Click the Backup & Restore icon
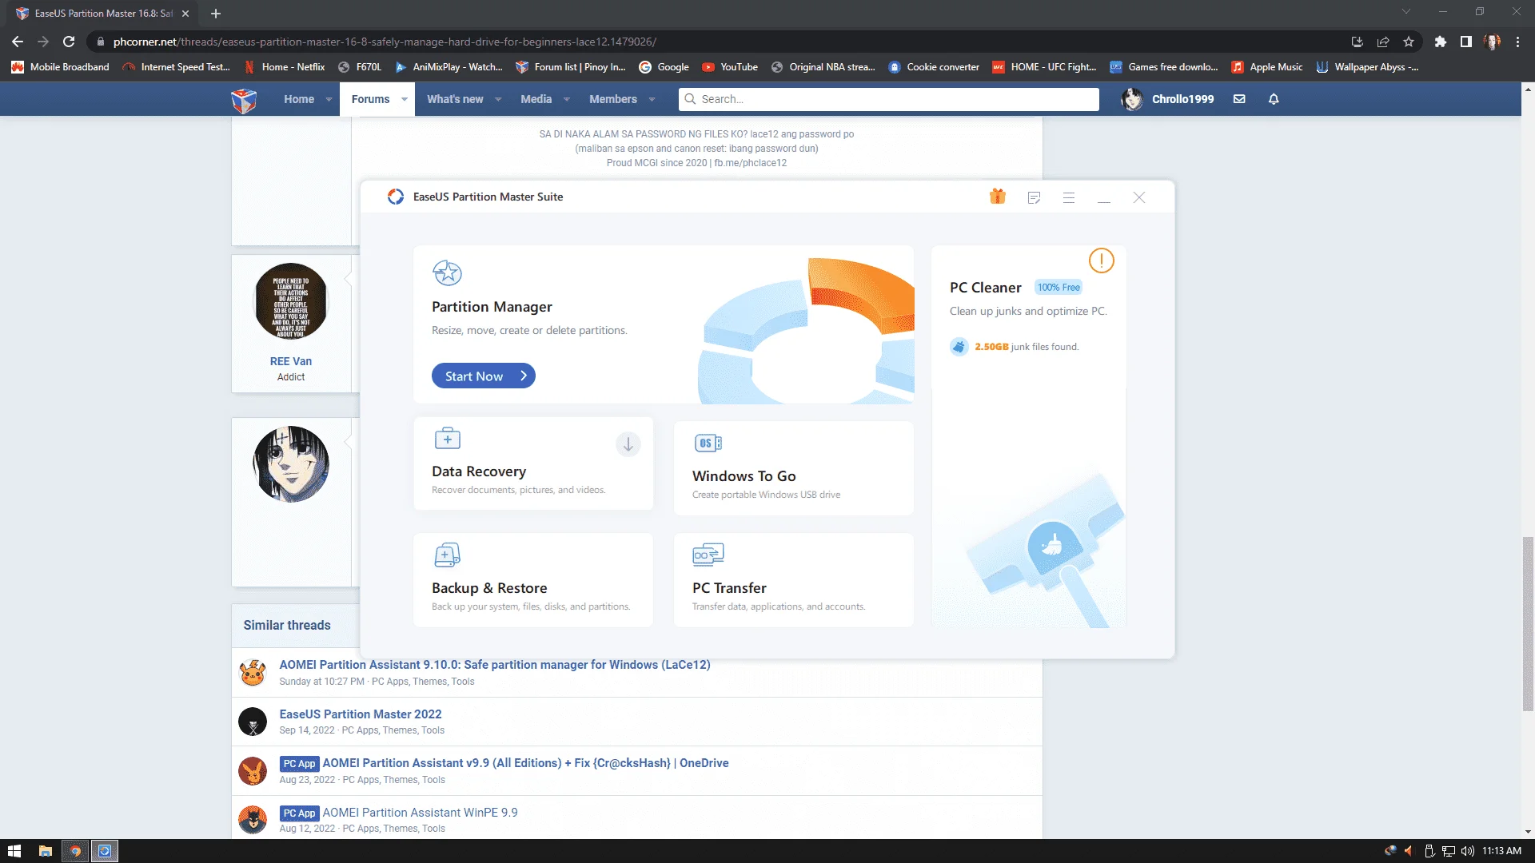The width and height of the screenshot is (1535, 863). (x=447, y=555)
